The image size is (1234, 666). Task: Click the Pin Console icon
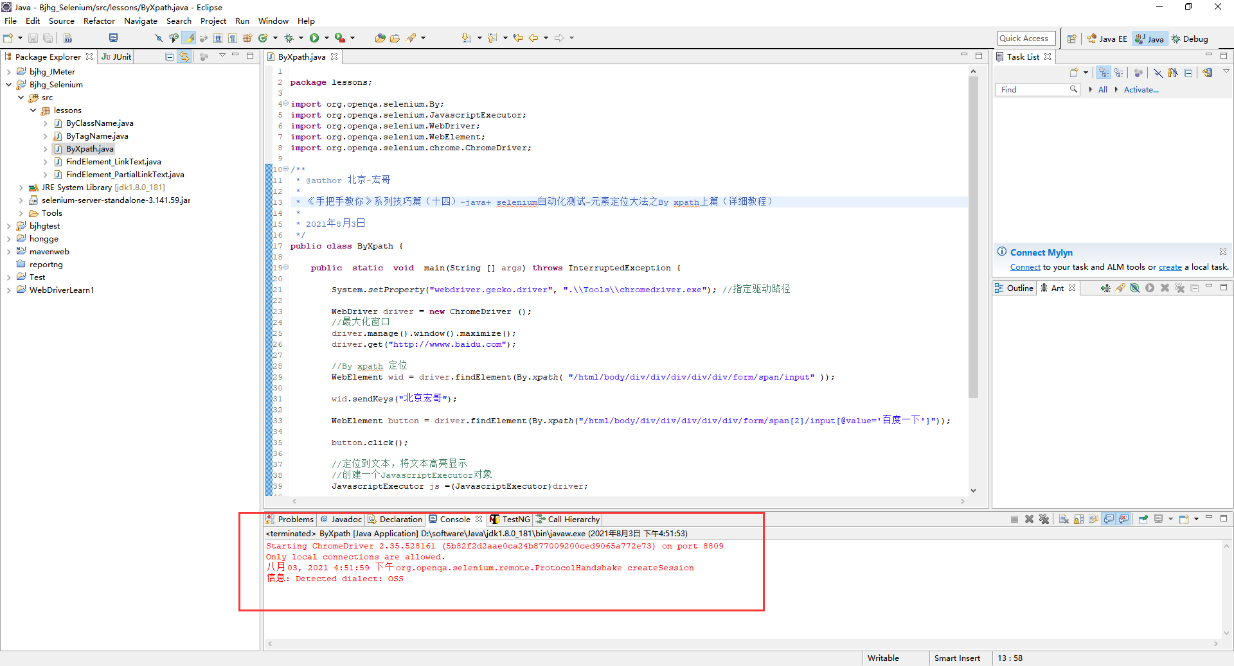1143,519
